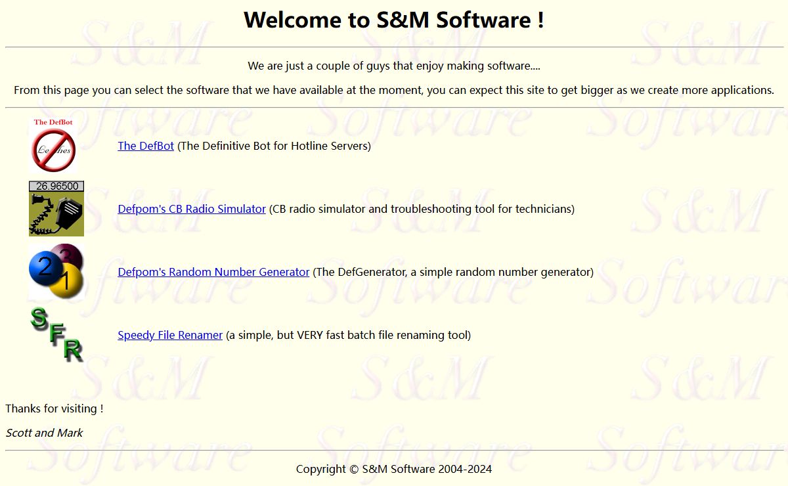
Task: Click the troubleshooting tool for technicians description
Action: tap(422, 209)
